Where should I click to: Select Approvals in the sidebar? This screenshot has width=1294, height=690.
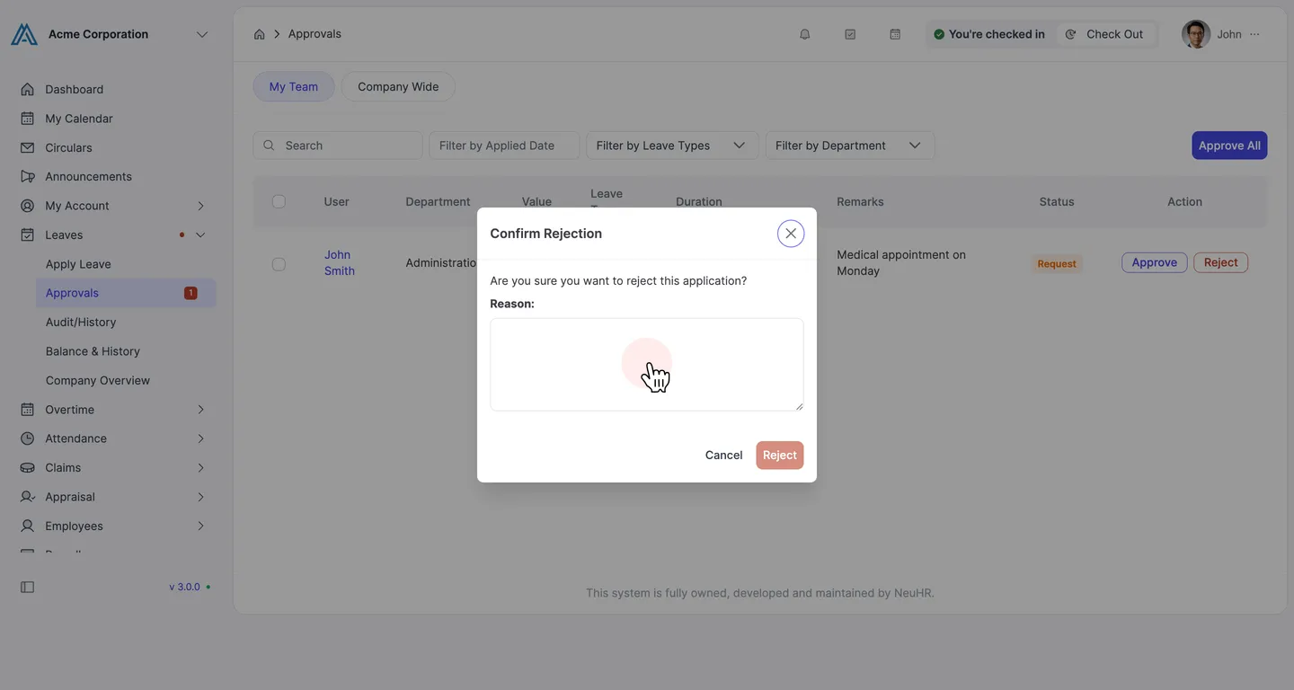[x=126, y=293]
